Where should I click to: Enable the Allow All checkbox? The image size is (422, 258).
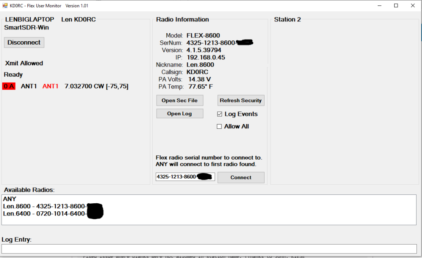pyautogui.click(x=219, y=126)
